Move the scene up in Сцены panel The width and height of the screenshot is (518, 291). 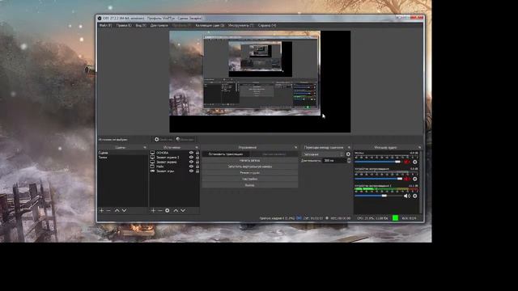(117, 210)
